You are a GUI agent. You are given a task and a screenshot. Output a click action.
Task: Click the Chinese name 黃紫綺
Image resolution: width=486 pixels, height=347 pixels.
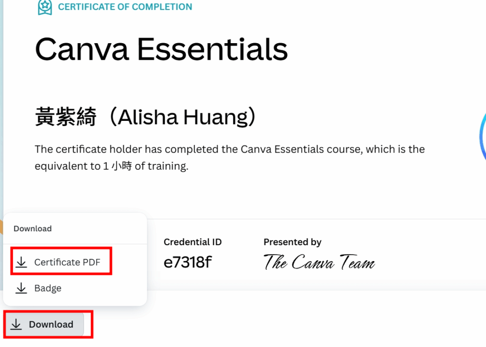point(66,117)
